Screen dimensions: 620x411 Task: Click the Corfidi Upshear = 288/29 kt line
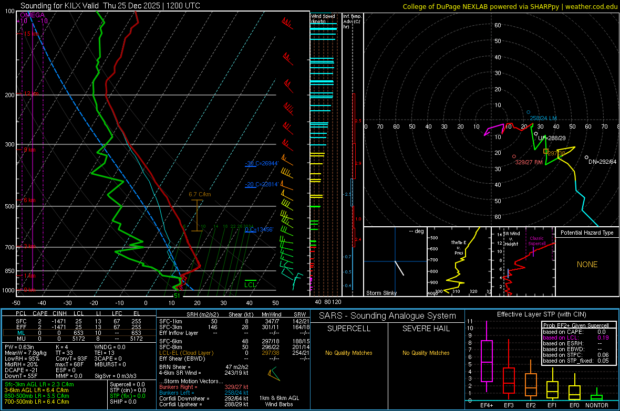coord(204,404)
